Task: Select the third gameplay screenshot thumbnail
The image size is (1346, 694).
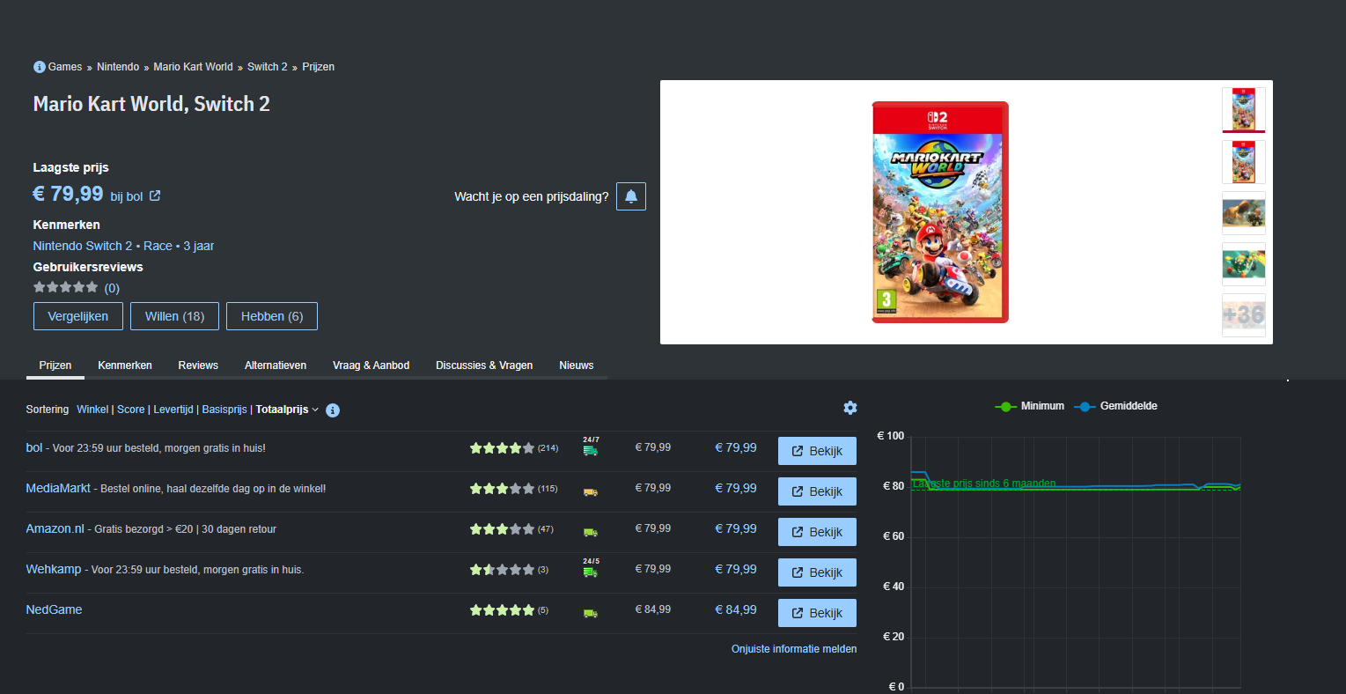Action: pos(1244,212)
